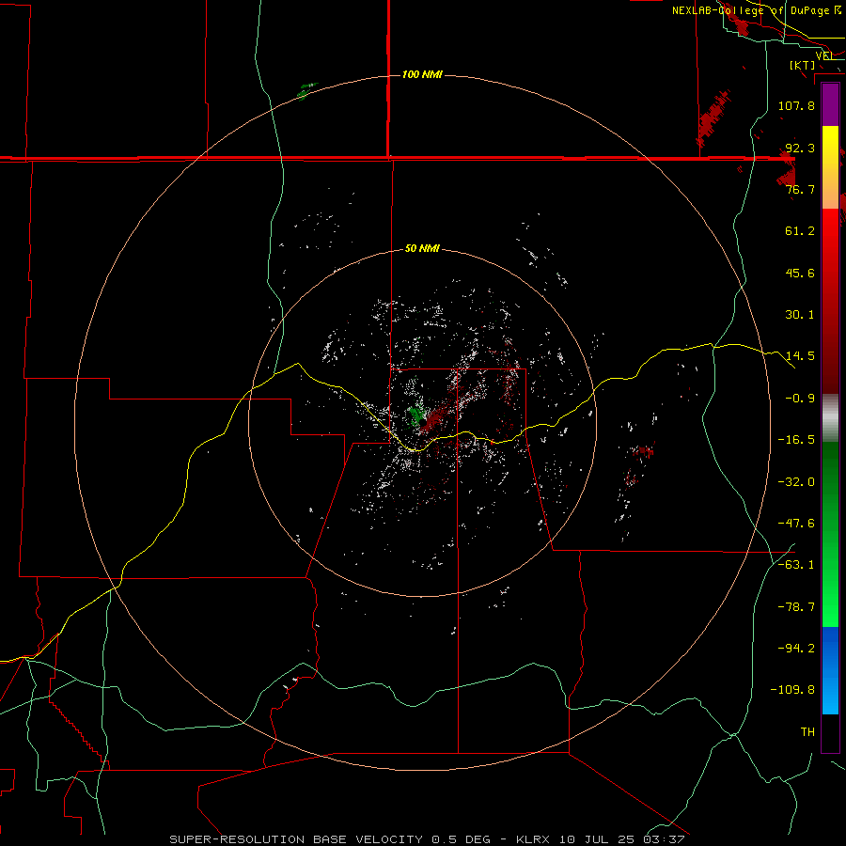This screenshot has height=846, width=846.
Task: Click the 107.8 velocity scale value
Action: pyautogui.click(x=796, y=105)
